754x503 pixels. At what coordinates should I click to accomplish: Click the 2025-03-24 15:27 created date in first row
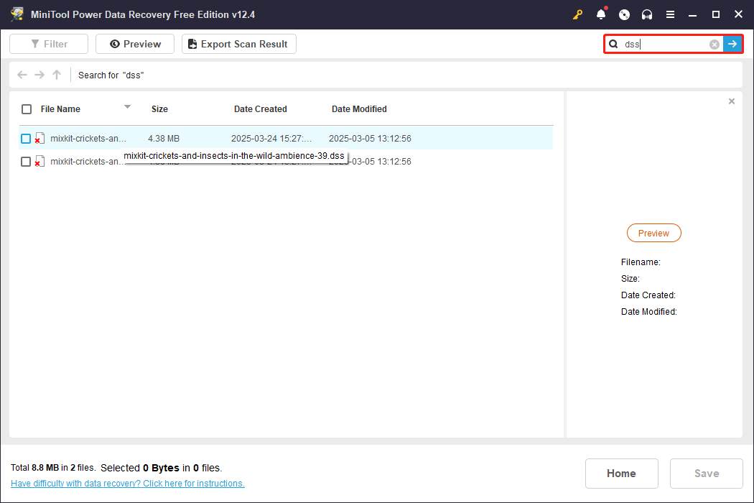point(271,139)
